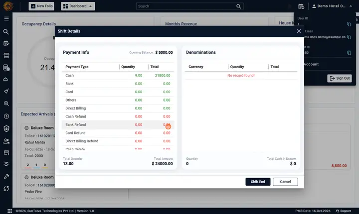This screenshot has width=359, height=214.
Task: Click the search magnifier in top search box
Action: click(x=238, y=6)
